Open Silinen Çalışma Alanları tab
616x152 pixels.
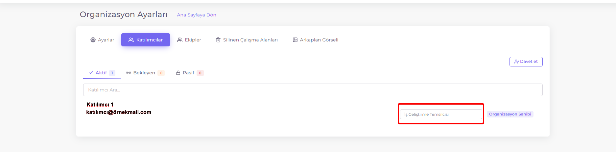[x=247, y=40]
